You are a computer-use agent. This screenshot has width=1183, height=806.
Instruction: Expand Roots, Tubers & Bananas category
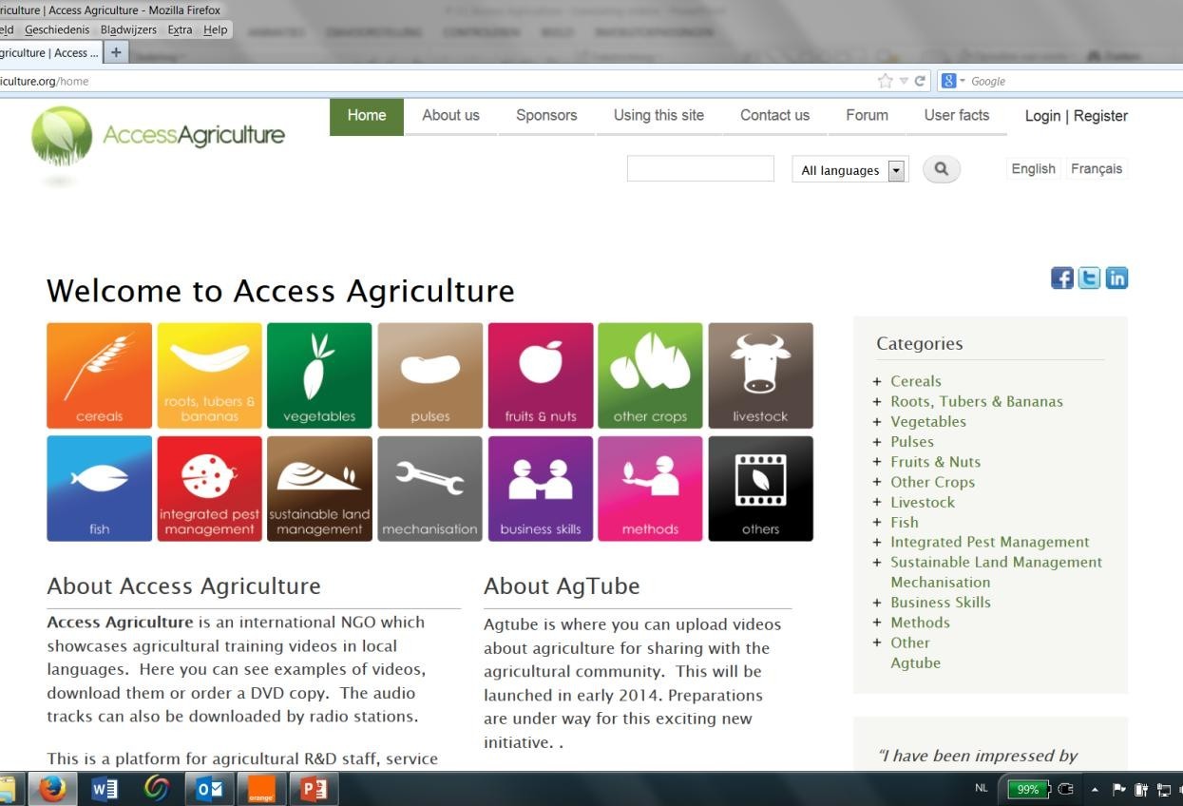click(878, 401)
